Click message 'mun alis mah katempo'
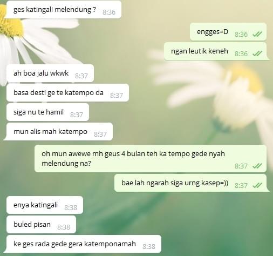Screen dimensions: 273x256 [x=58, y=132]
